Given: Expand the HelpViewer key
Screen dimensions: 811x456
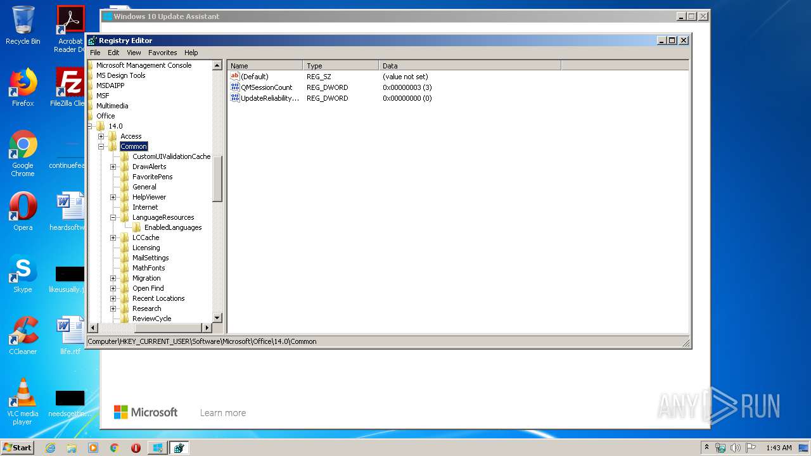Looking at the screenshot, I should (x=113, y=197).
